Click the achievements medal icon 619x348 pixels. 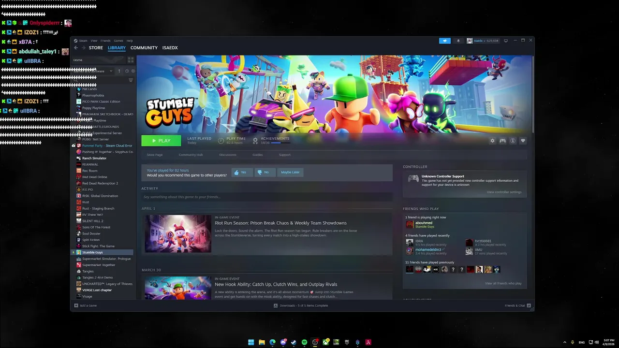pos(255,141)
